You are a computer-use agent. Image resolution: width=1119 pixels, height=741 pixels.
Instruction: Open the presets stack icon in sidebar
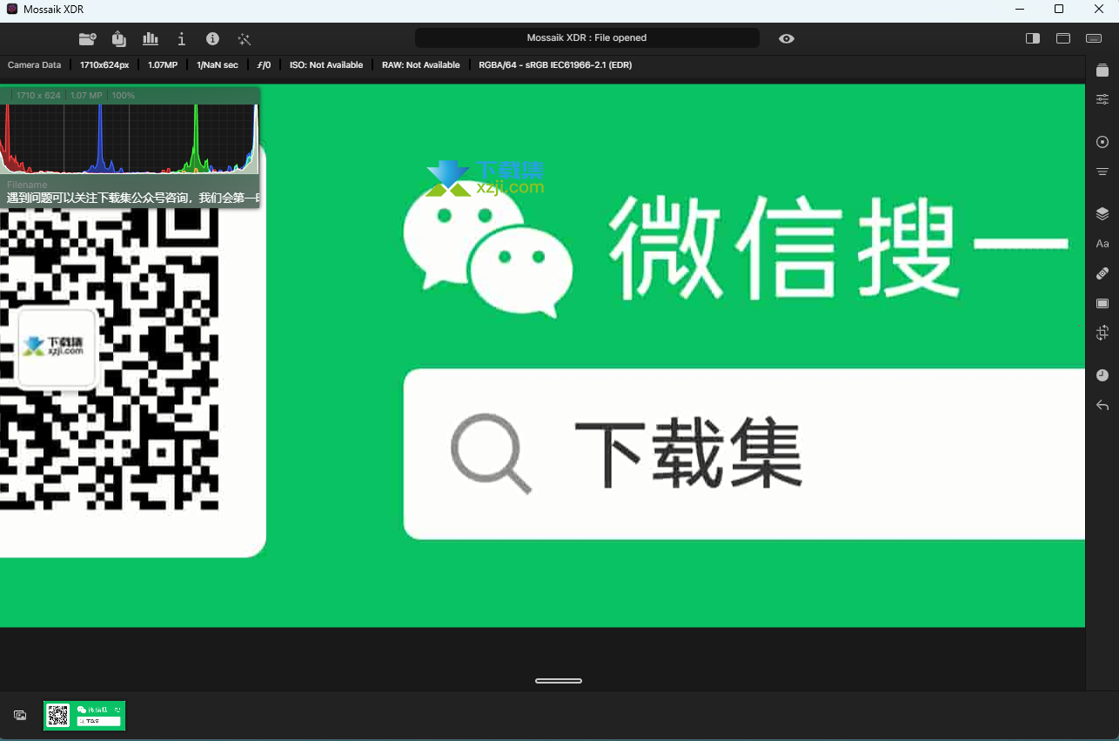(1102, 71)
